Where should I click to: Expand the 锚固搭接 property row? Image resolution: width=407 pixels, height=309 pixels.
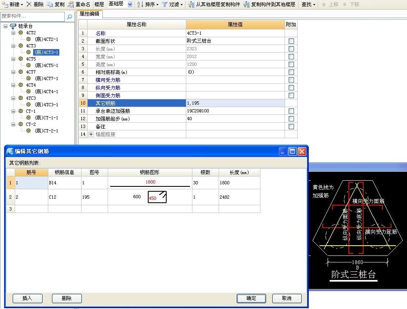coord(91,134)
